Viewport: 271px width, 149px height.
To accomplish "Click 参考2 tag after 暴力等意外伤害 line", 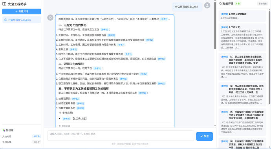I will 121,45.
